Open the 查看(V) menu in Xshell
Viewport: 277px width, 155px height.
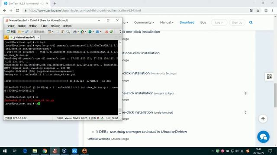[x=33, y=26]
